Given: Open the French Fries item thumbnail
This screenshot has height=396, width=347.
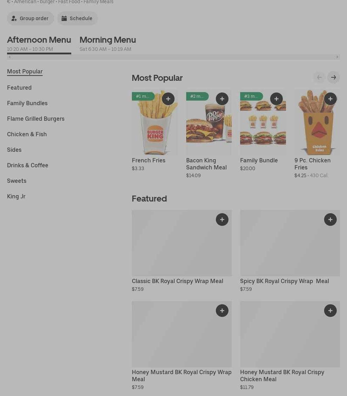Looking at the screenshot, I should (155, 122).
